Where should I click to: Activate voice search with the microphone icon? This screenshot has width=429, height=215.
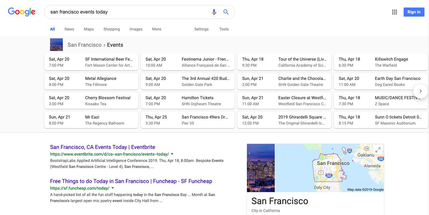click(214, 12)
